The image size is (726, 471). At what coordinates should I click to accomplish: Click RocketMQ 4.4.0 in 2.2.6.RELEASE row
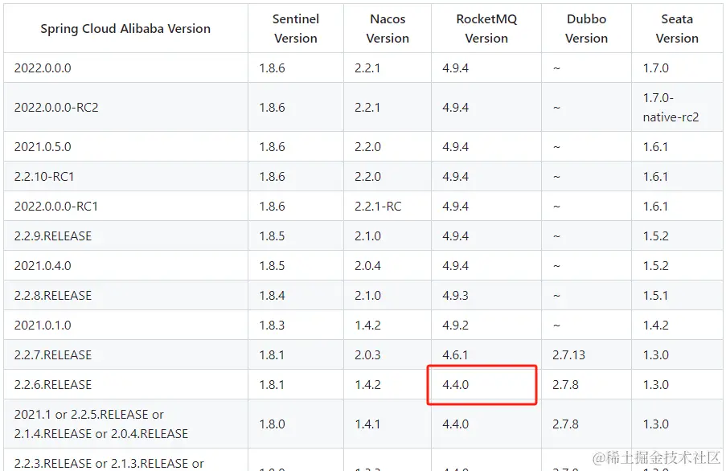tap(455, 384)
